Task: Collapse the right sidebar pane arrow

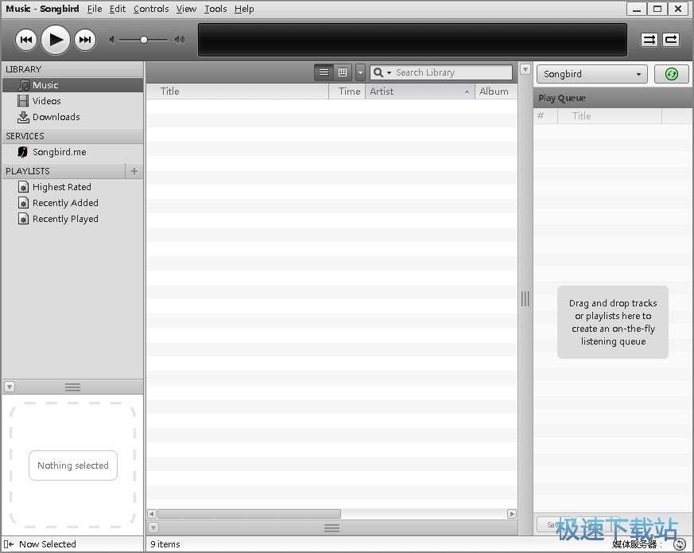Action: [525, 70]
